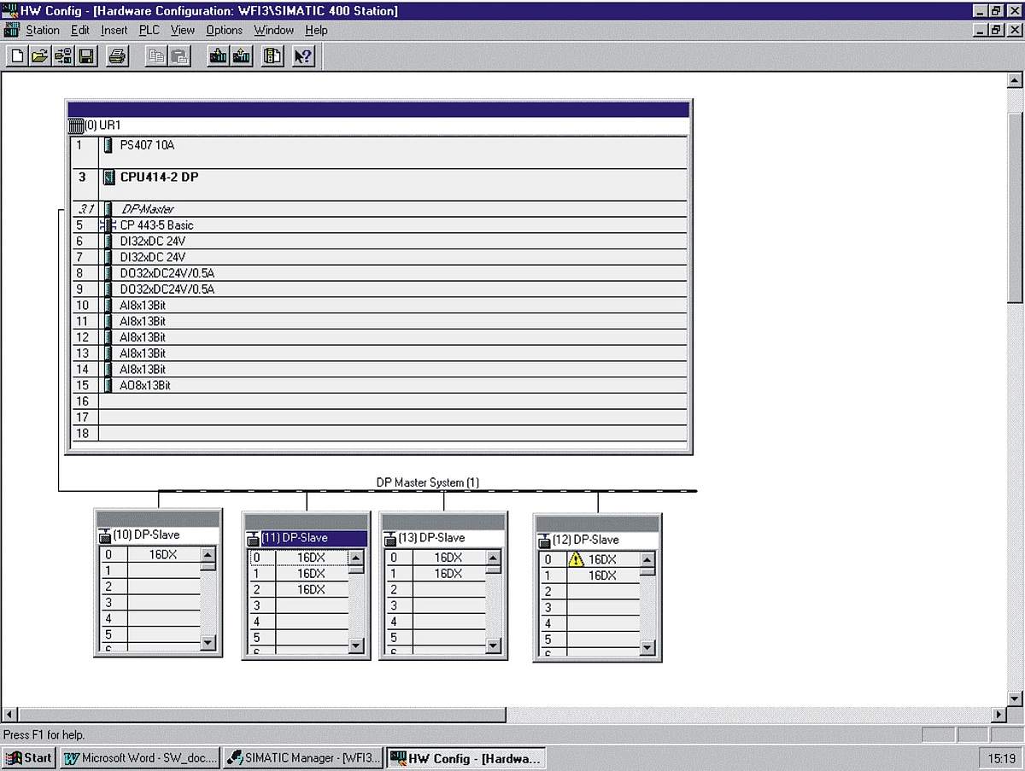Click the (10) DP-Slave station icon
1025x771 pixels.
coord(104,535)
